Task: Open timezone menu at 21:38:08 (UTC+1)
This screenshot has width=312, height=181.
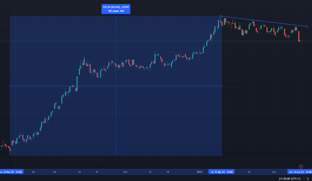Action: (289, 178)
